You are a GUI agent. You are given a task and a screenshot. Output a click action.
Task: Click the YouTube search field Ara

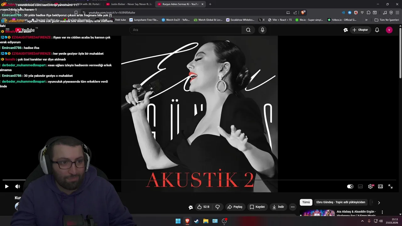pyautogui.click(x=185, y=30)
